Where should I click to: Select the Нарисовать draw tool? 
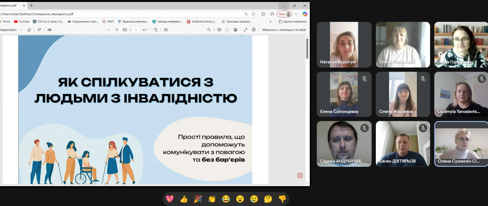[x=8, y=30]
